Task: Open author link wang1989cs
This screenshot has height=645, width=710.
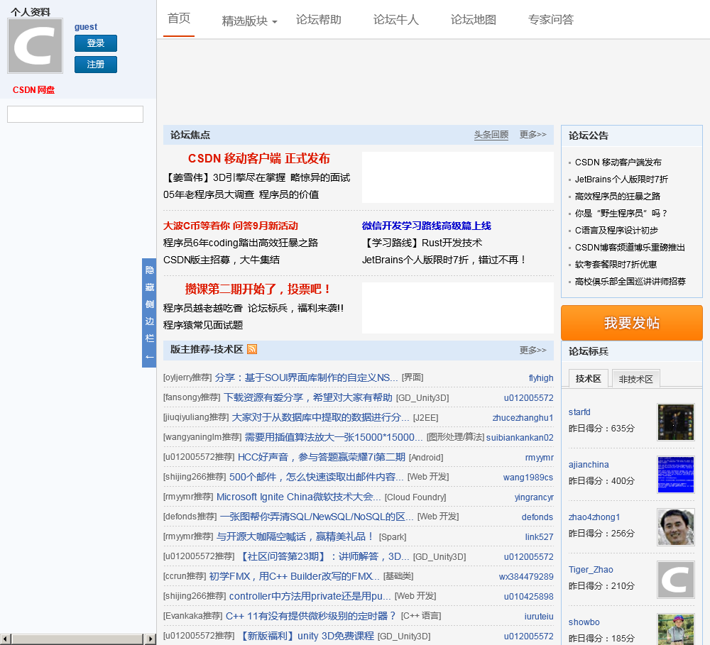Action: point(528,477)
